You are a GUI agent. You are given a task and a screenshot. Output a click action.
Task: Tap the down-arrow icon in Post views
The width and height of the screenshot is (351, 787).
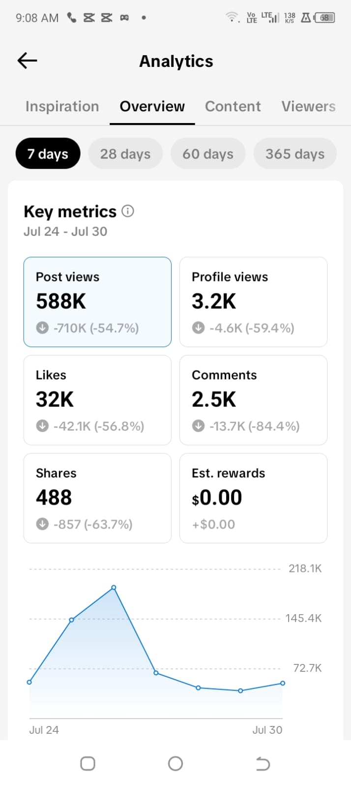(42, 328)
